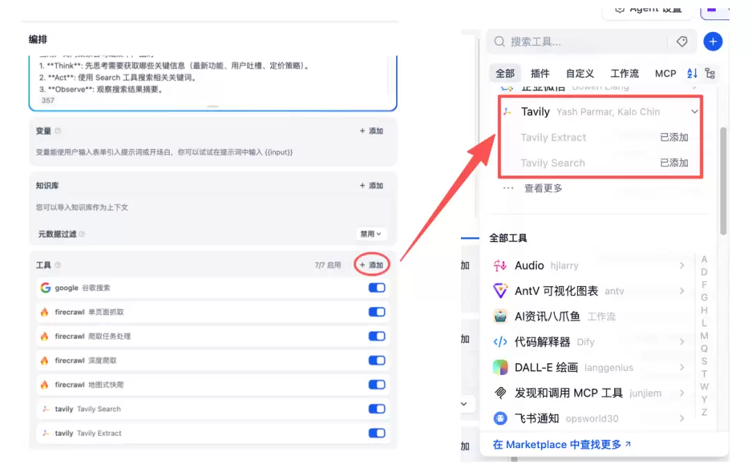Click the help icon next to 工具
Image resolution: width=752 pixels, height=476 pixels.
click(58, 265)
